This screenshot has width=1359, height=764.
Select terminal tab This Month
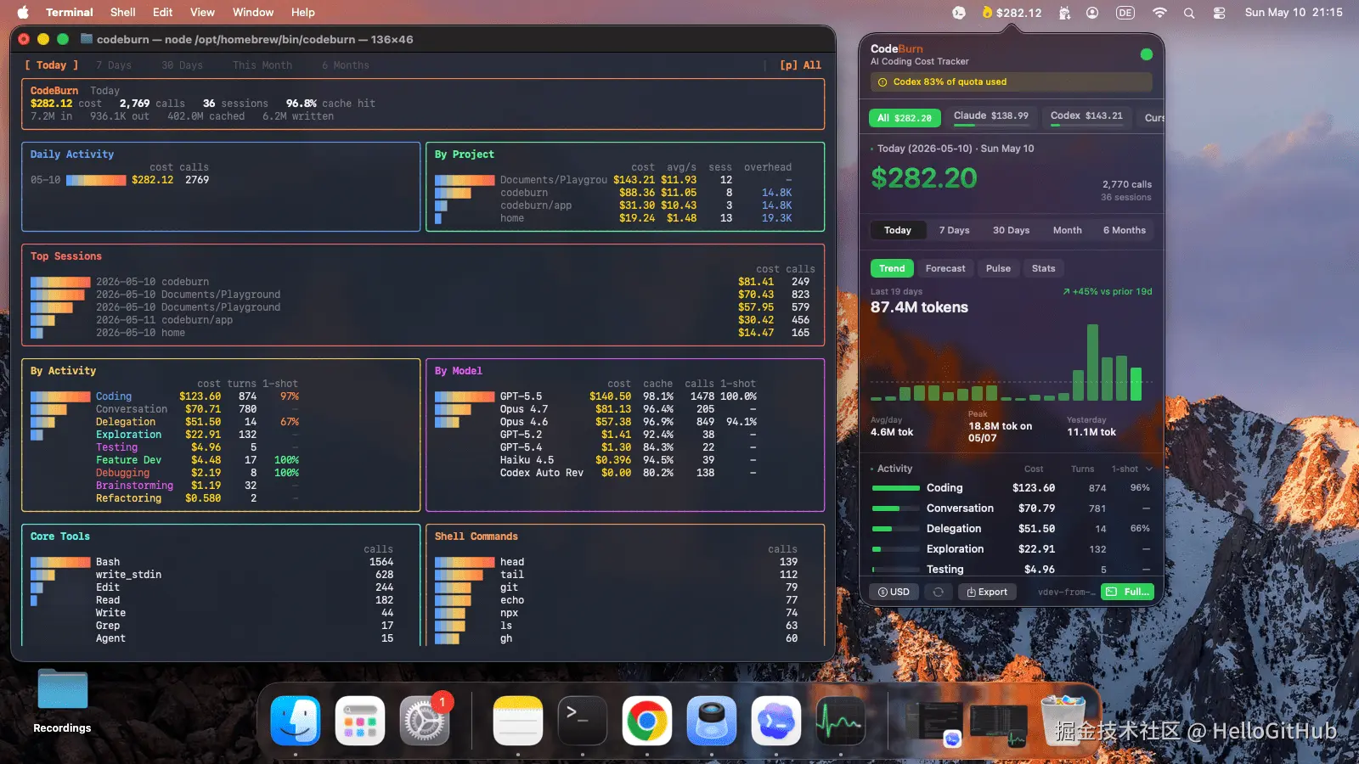click(262, 65)
